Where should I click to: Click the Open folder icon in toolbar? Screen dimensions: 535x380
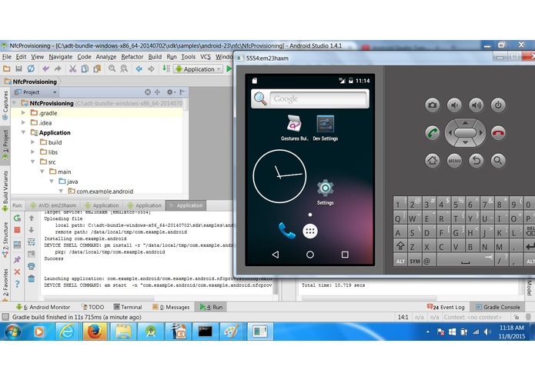(x=6, y=68)
